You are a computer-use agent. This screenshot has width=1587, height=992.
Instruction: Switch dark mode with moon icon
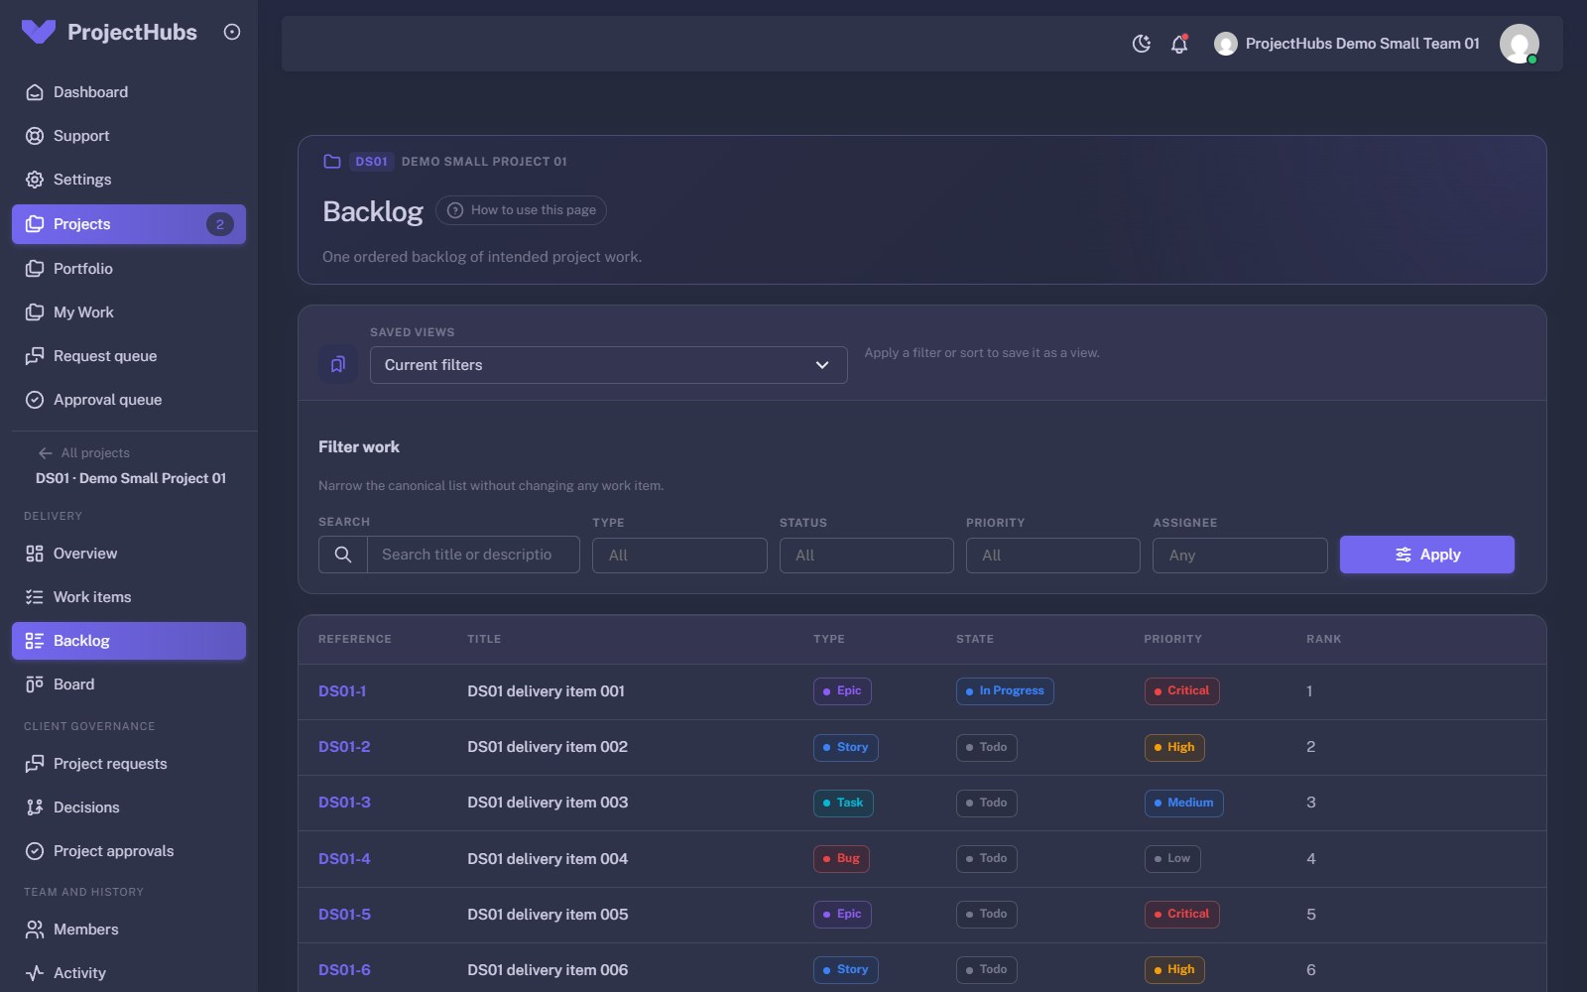pos(1142,44)
